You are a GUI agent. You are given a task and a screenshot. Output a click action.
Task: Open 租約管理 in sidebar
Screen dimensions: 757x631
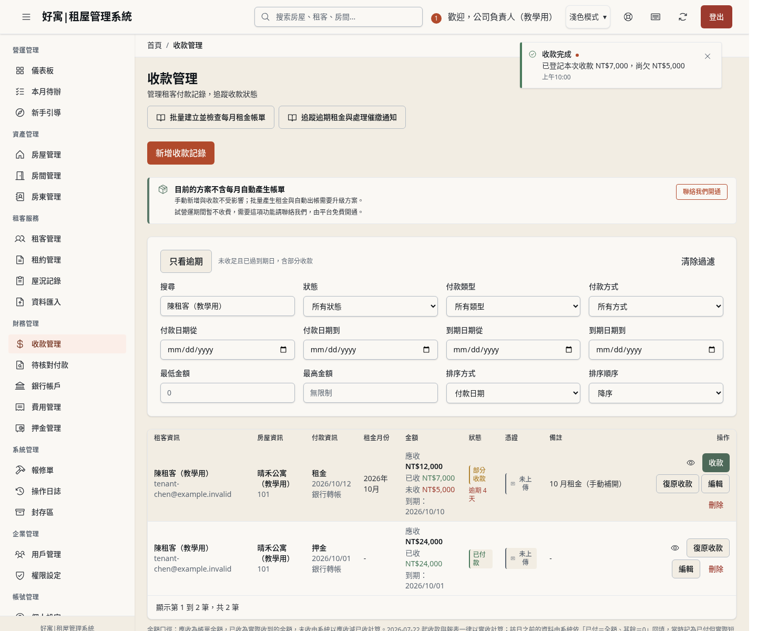(x=67, y=260)
